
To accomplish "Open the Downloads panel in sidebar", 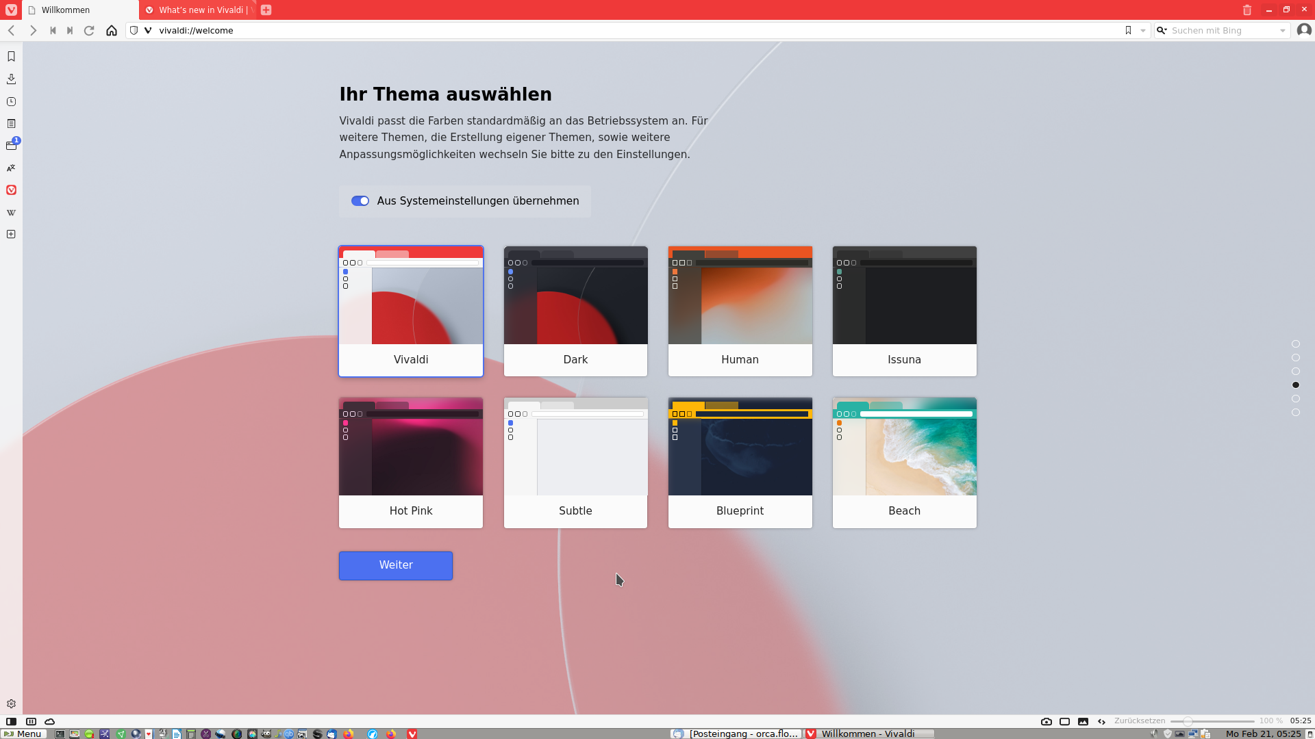I will [x=11, y=79].
